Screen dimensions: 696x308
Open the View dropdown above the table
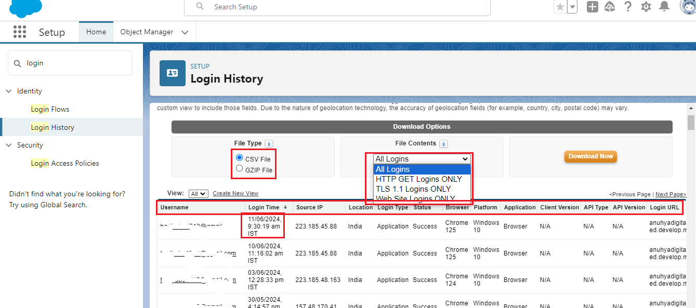coord(198,193)
